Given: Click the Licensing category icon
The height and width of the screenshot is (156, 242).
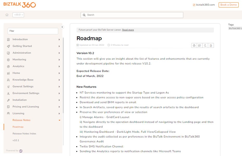Looking at the screenshot, I should pos(8,113).
